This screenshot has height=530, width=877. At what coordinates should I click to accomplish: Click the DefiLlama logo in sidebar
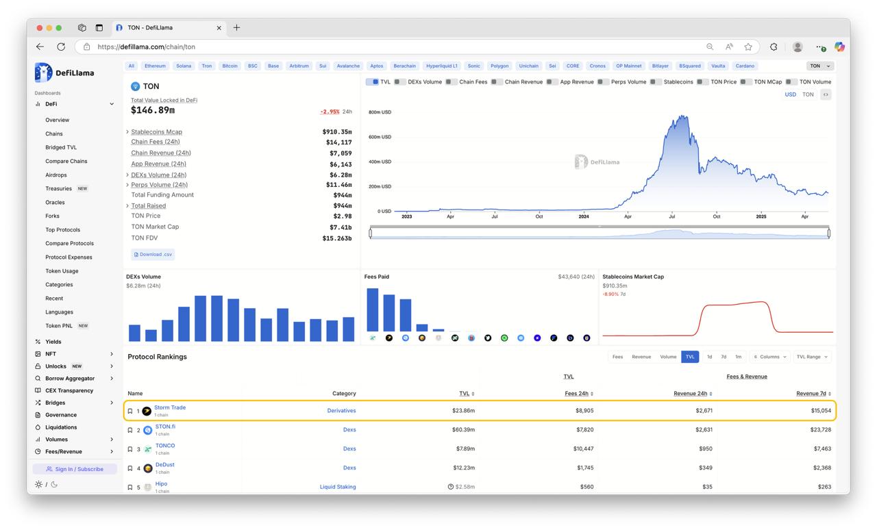coord(64,73)
